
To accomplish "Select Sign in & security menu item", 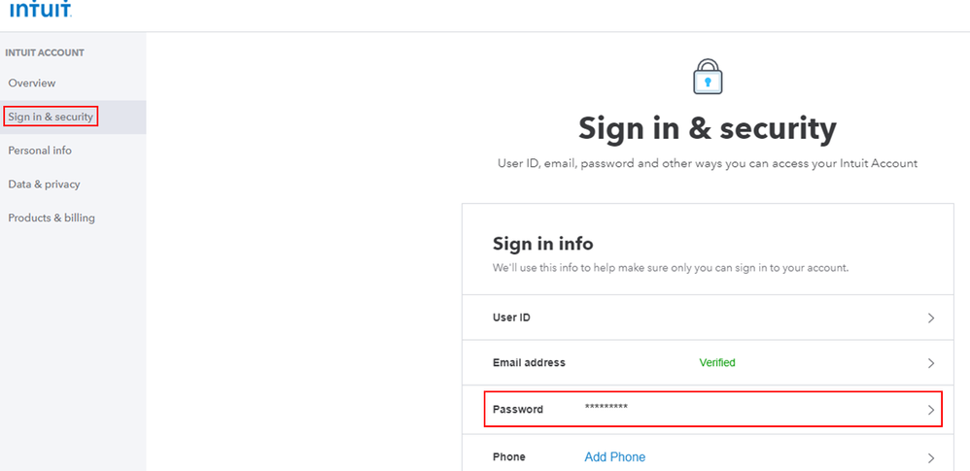I will [x=51, y=118].
